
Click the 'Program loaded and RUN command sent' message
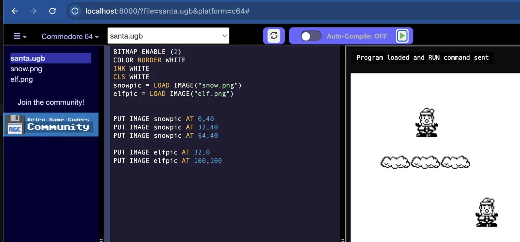point(422,58)
